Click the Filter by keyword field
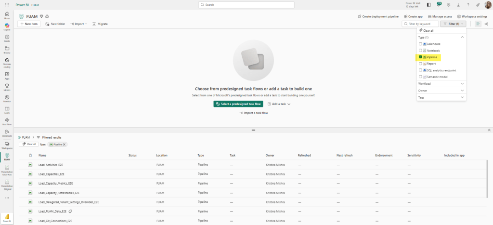 pos(422,24)
